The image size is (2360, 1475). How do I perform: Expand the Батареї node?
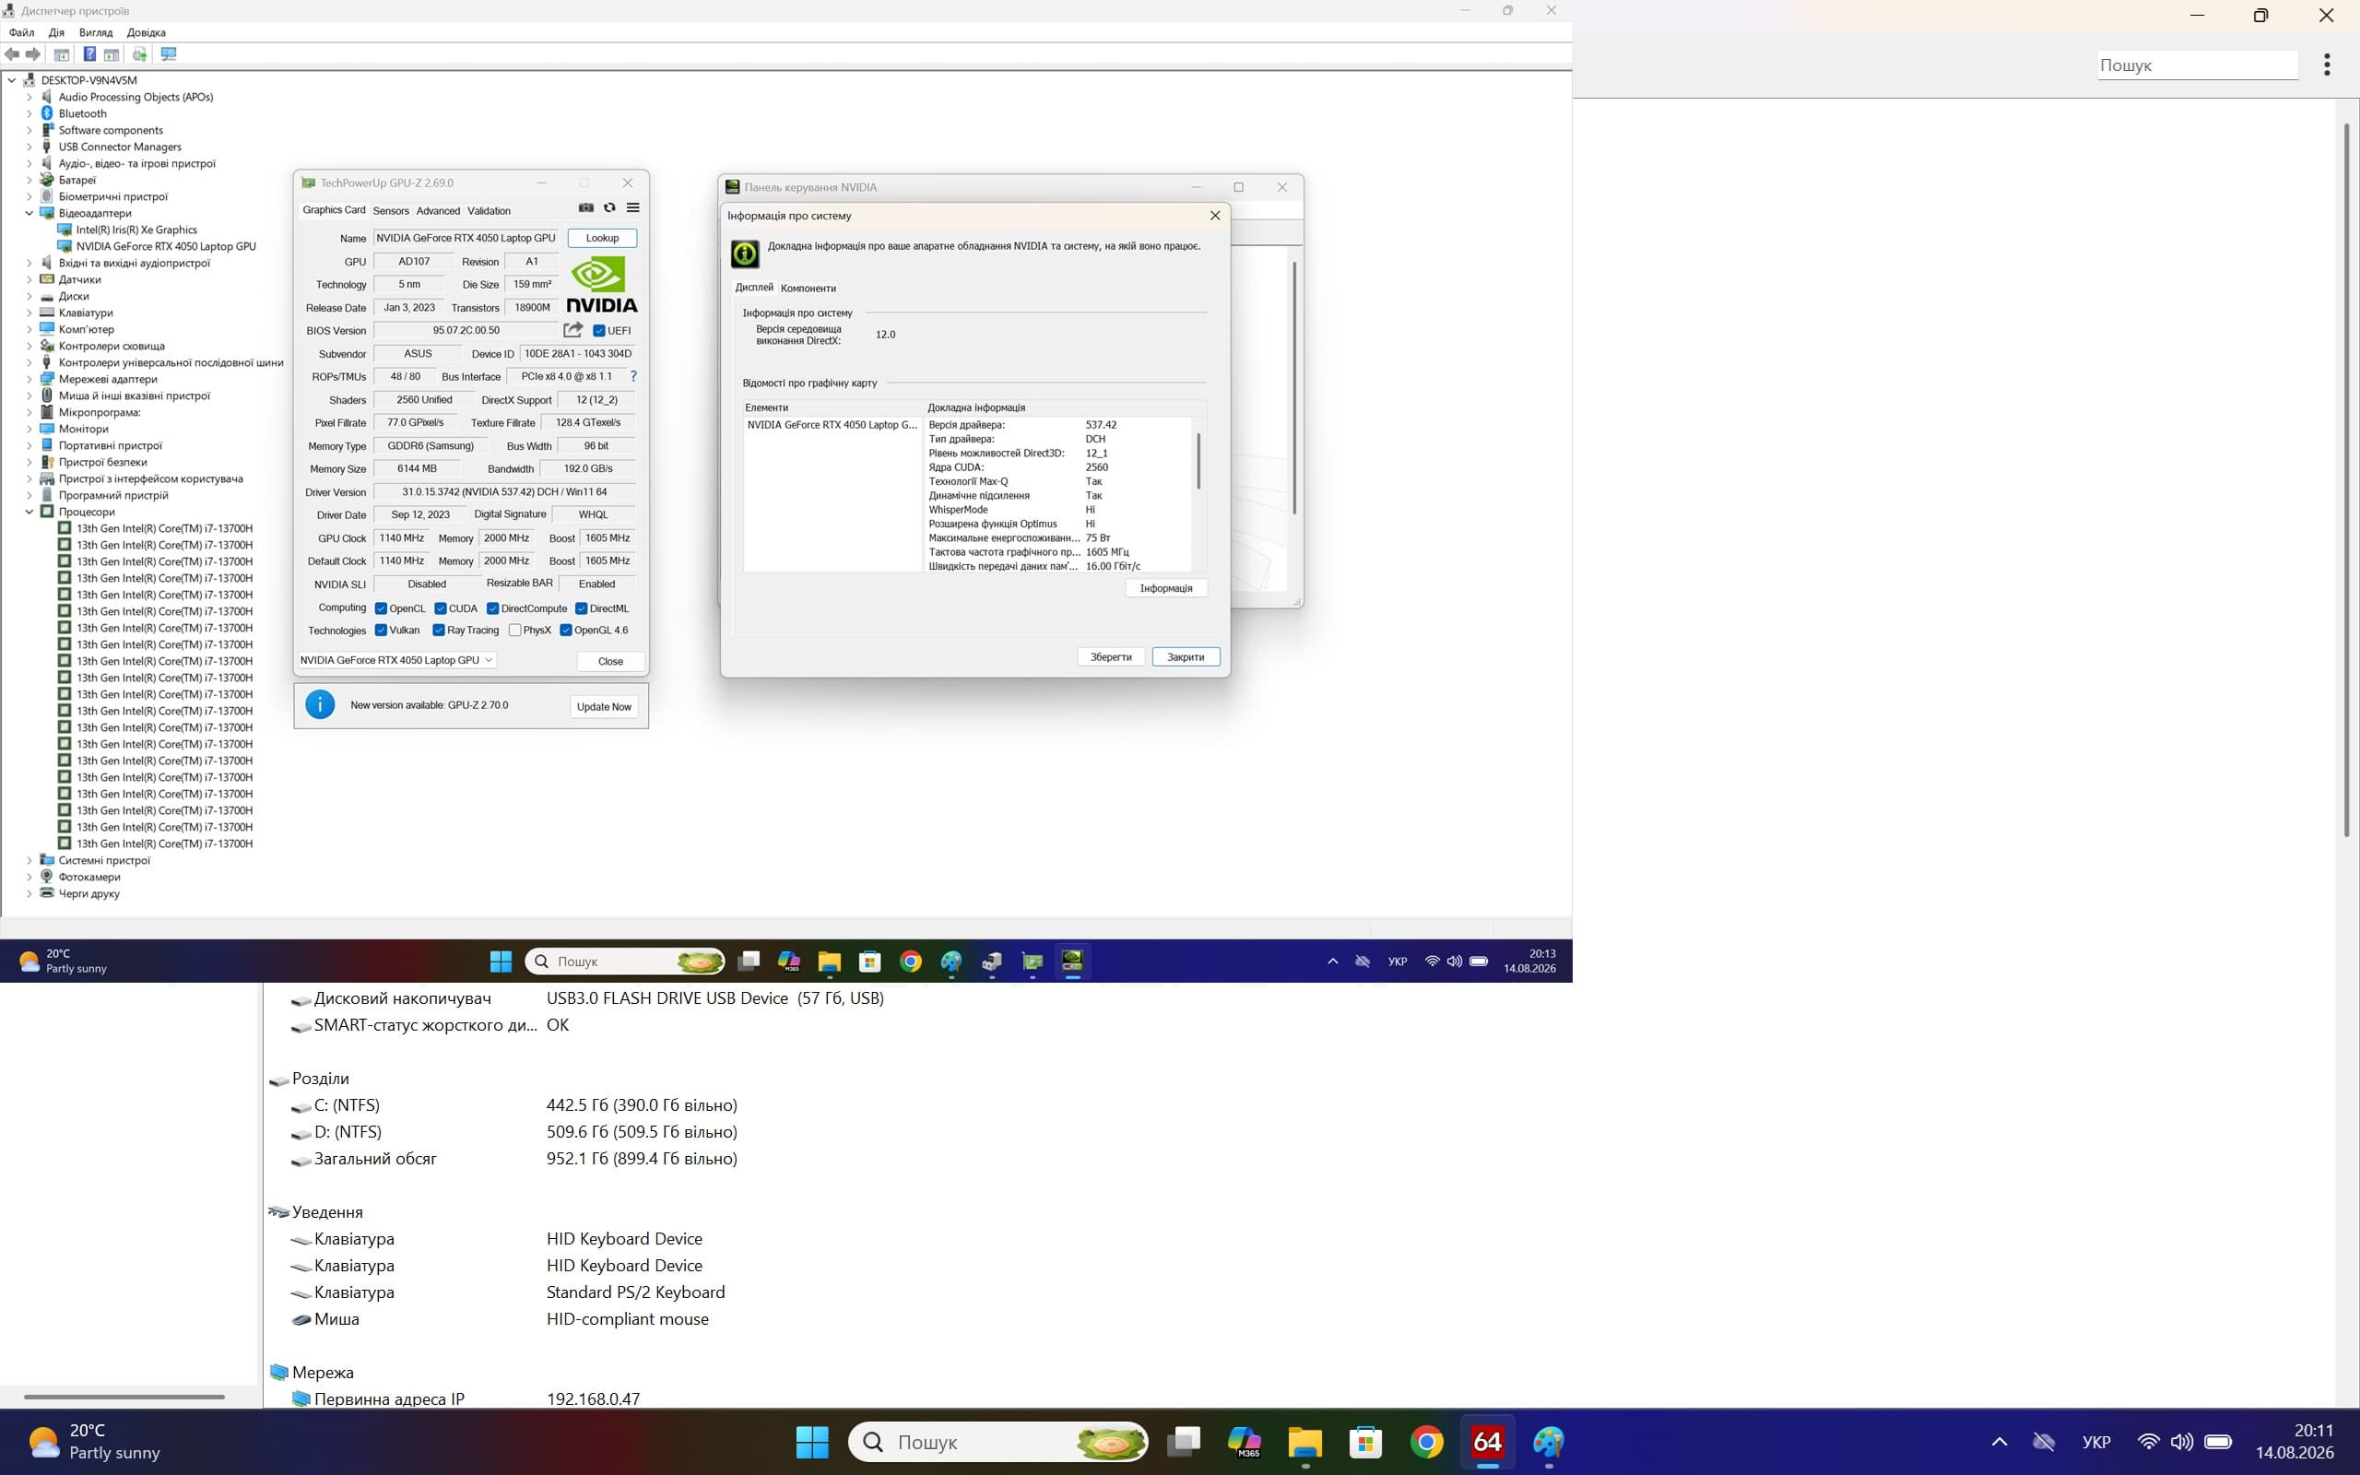tap(29, 181)
